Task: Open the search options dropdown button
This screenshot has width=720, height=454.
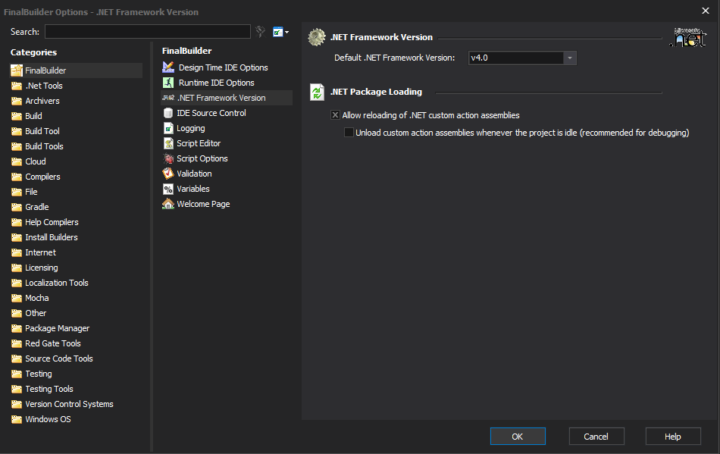Action: point(280,32)
